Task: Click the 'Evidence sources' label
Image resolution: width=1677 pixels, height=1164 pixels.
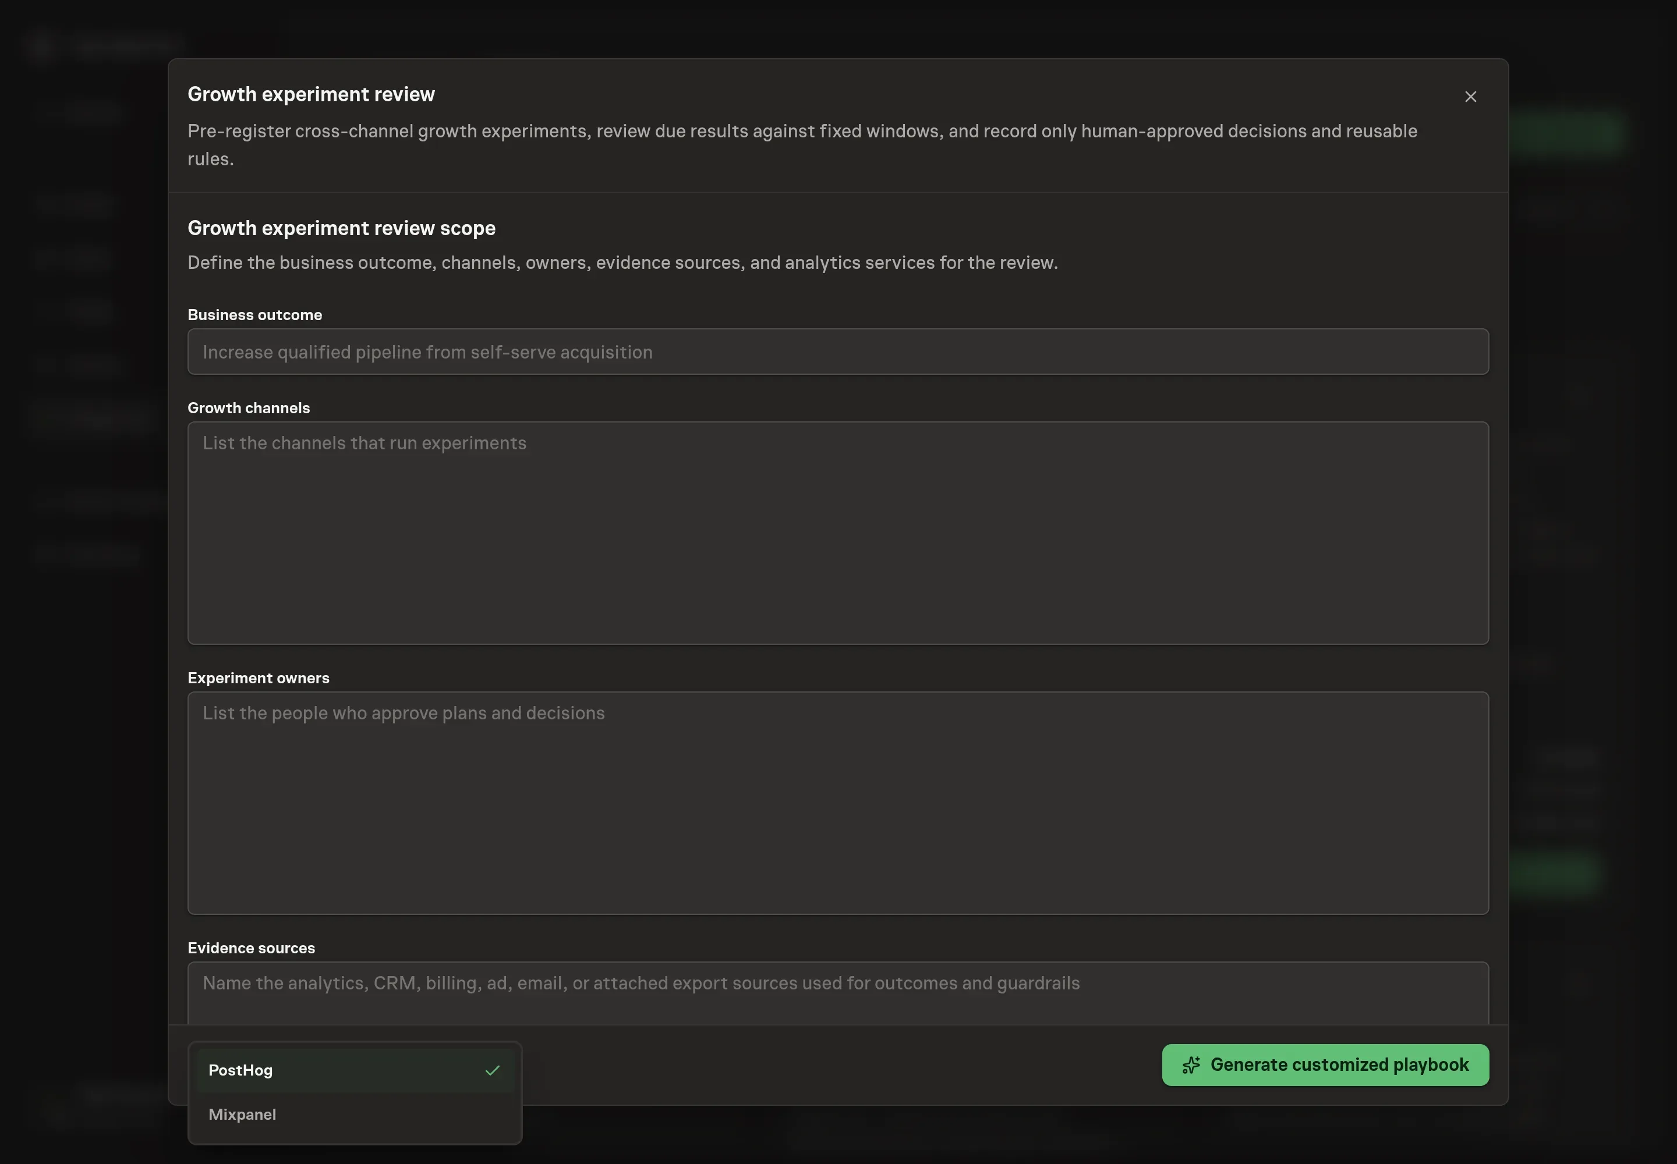Action: [x=251, y=947]
